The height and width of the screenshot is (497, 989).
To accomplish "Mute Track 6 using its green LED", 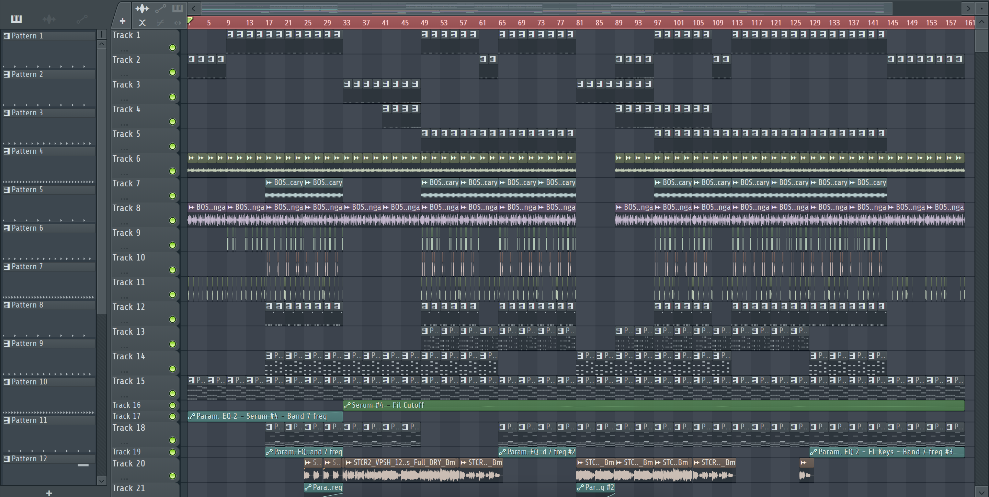I will [172, 171].
